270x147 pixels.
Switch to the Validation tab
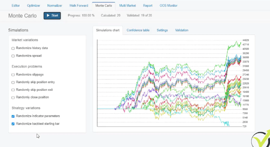pos(181,30)
